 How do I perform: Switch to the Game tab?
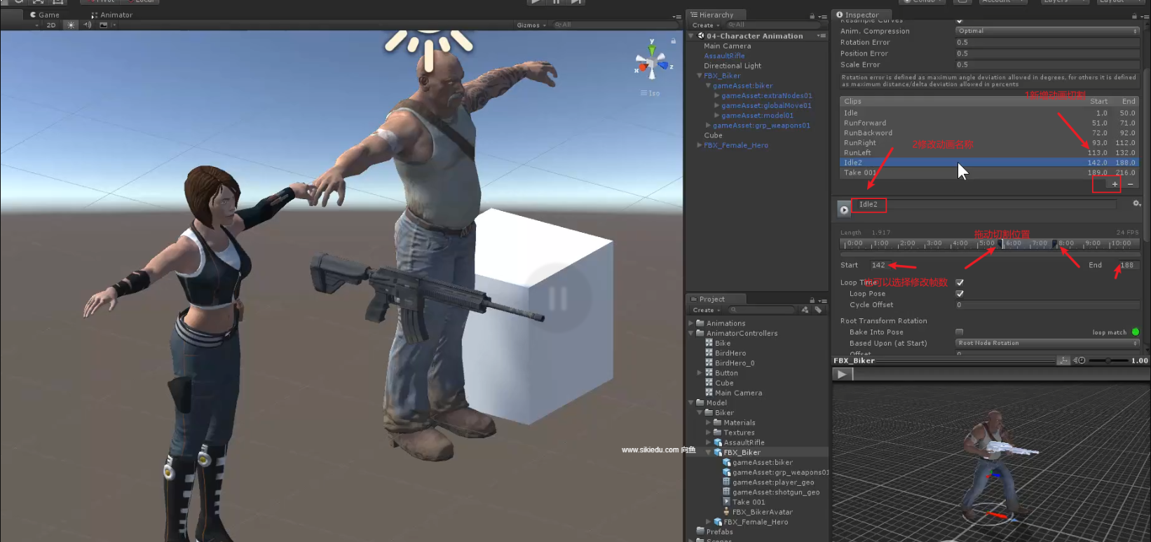pos(45,15)
